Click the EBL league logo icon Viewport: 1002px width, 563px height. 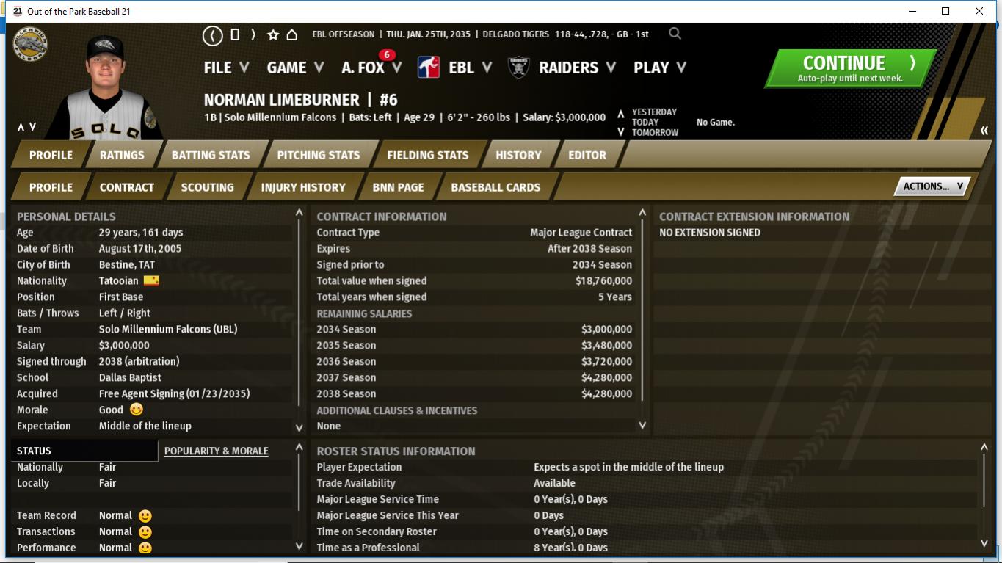coord(429,68)
